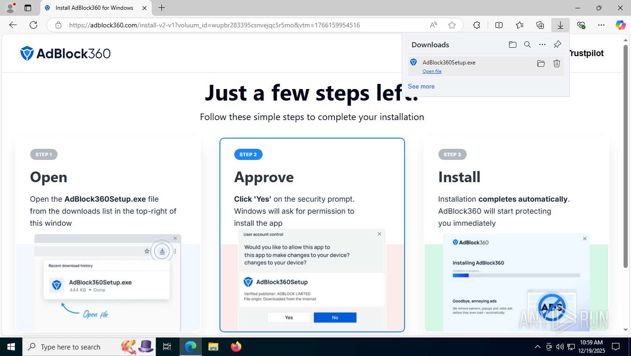Click the STEP 3 badge
The image size is (631, 356).
coord(452,154)
